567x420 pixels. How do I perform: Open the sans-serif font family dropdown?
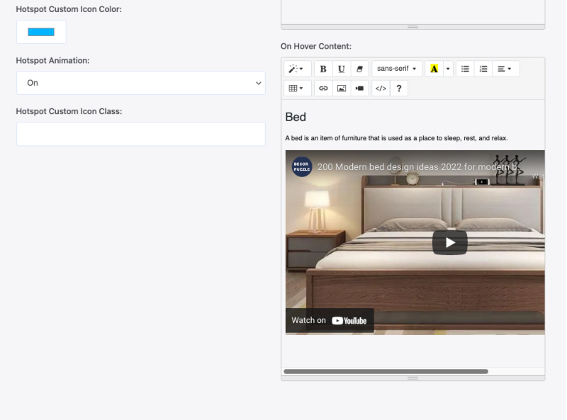tap(397, 69)
